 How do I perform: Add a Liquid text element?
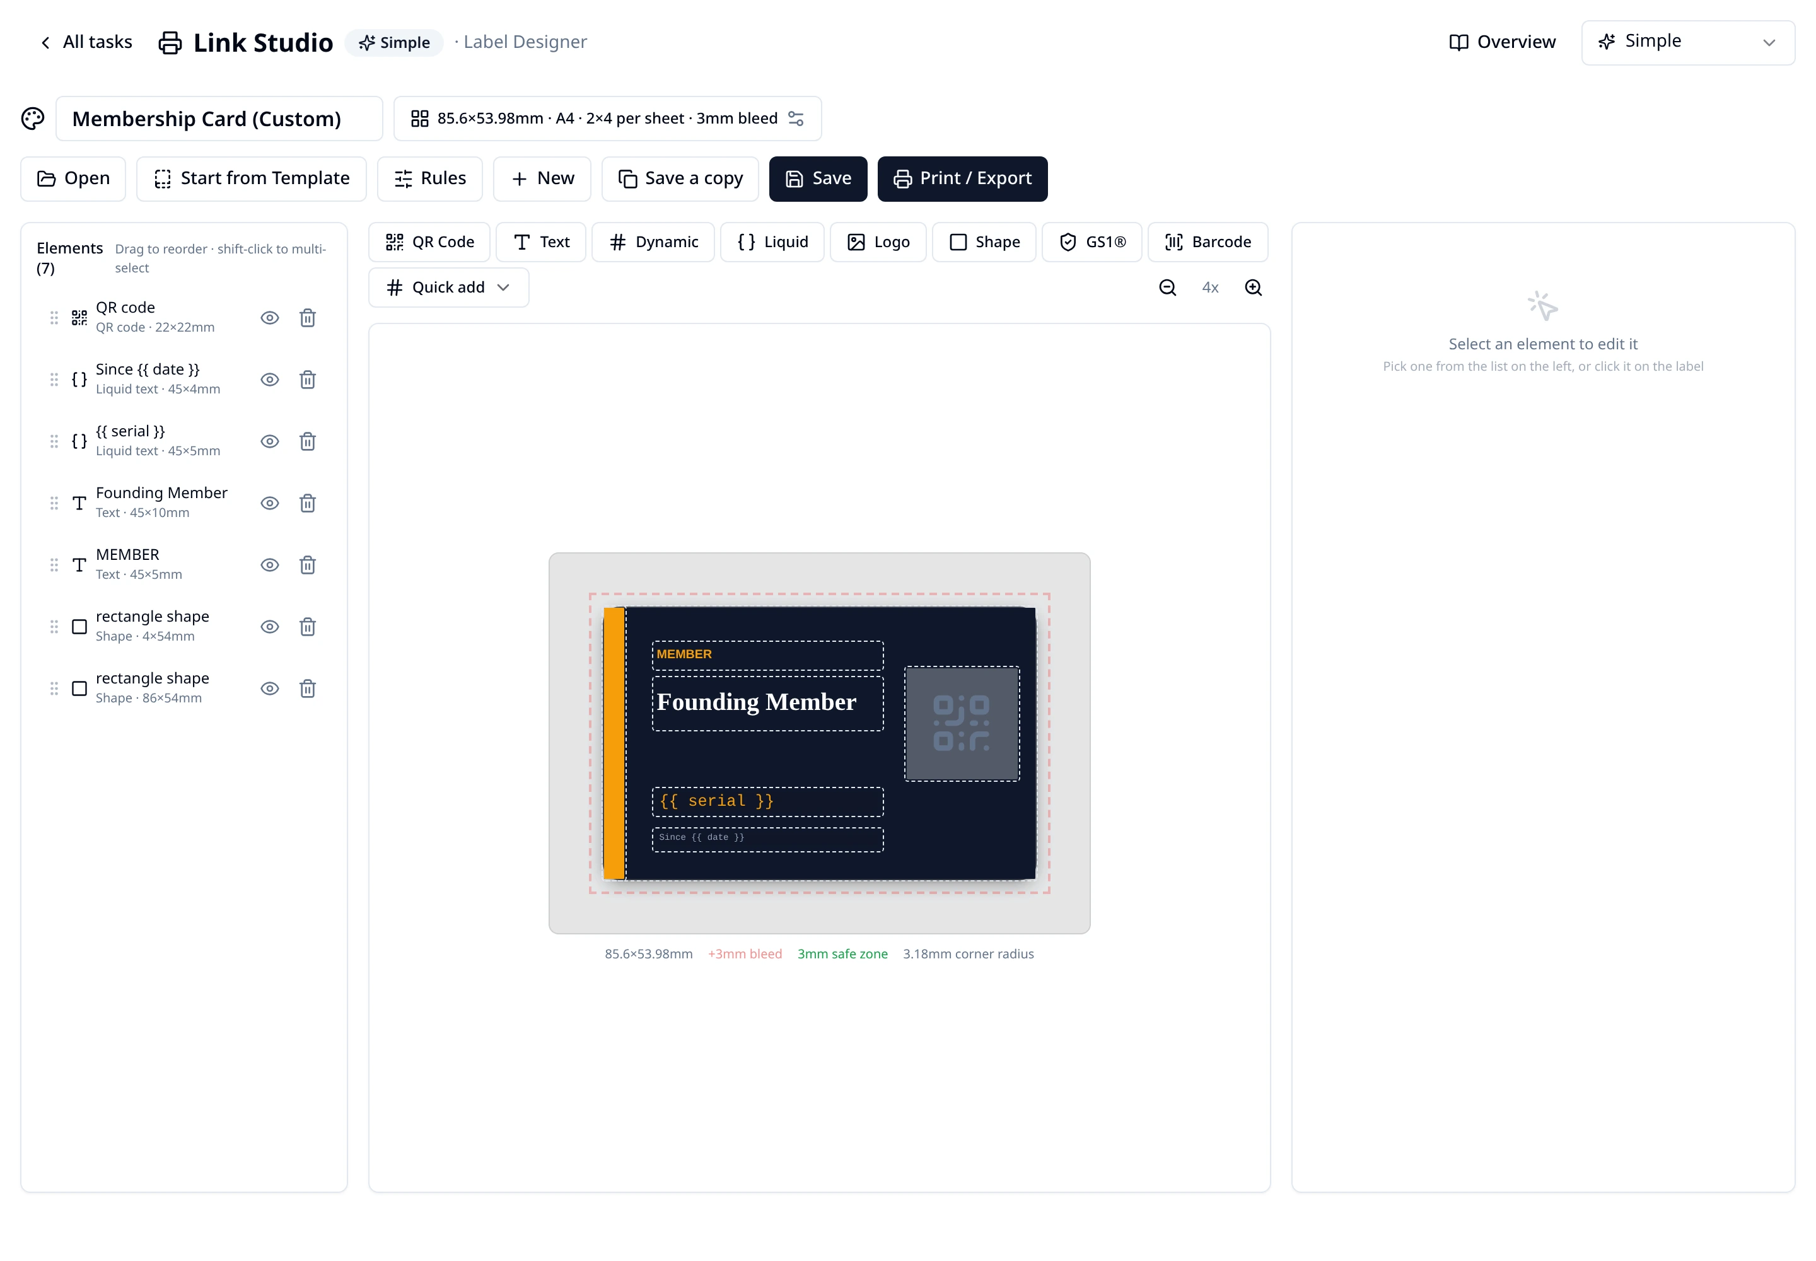point(772,241)
